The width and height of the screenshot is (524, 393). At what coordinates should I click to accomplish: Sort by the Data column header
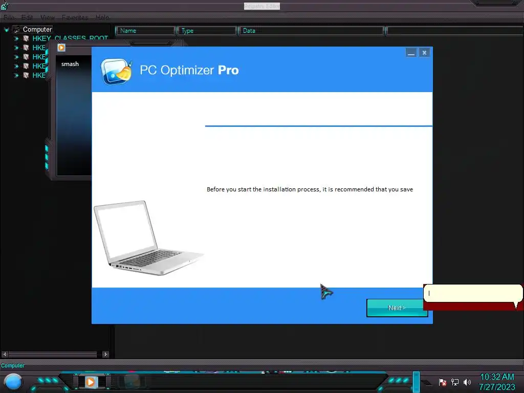click(x=311, y=31)
